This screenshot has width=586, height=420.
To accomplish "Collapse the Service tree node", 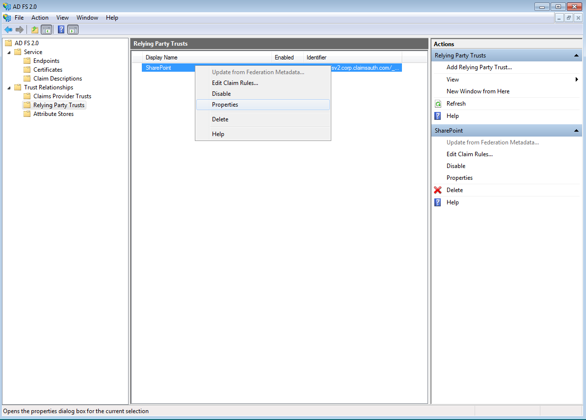I will click(9, 53).
